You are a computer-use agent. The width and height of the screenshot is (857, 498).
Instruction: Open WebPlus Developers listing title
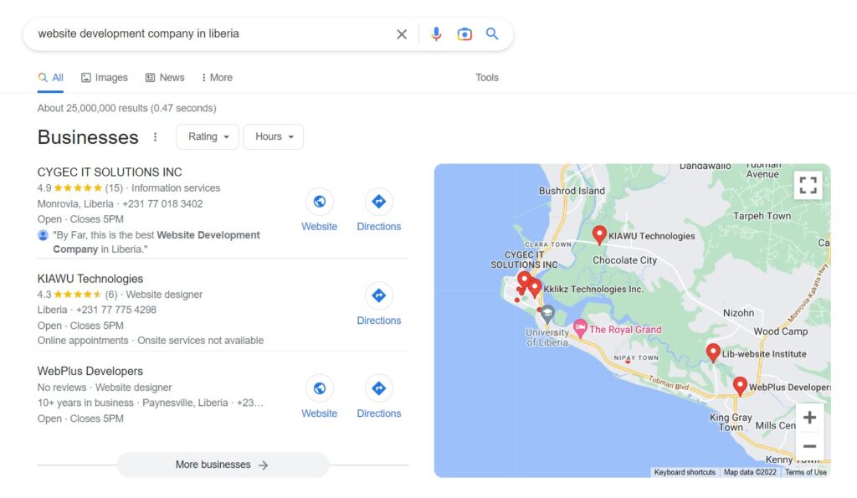pos(90,371)
